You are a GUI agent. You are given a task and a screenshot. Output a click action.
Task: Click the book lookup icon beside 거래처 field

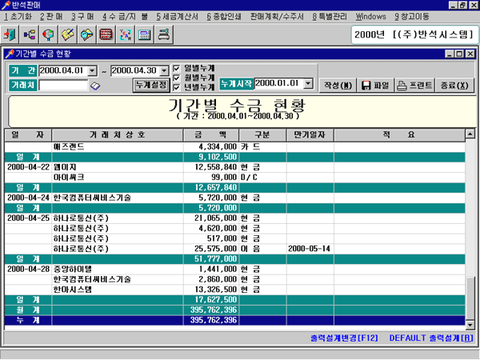[95, 86]
